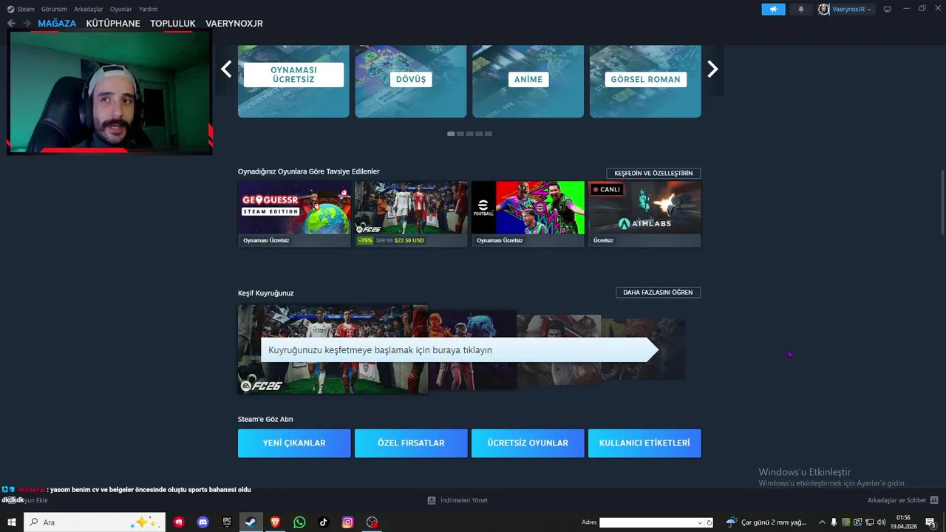Open the ANİME category card
The width and height of the screenshot is (946, 532).
pyautogui.click(x=528, y=81)
